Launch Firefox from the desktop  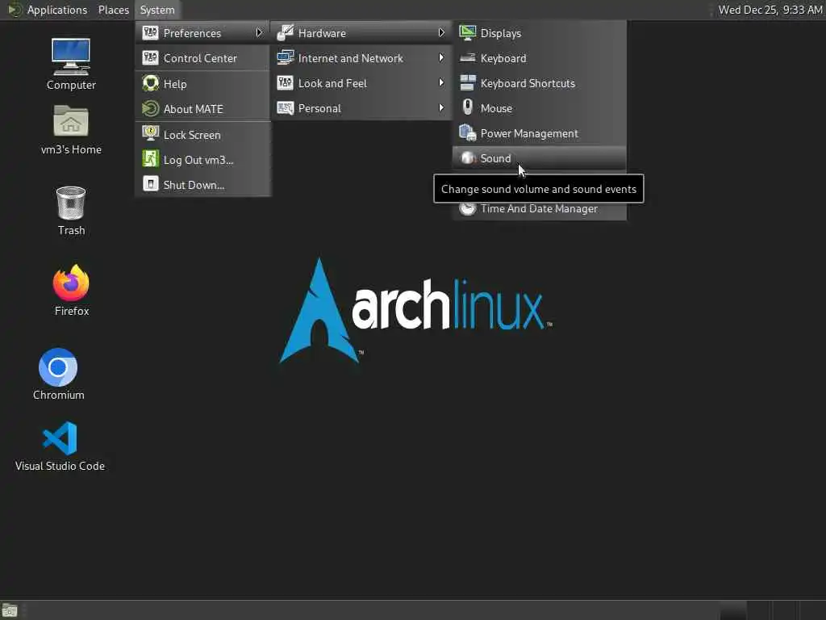[71, 283]
